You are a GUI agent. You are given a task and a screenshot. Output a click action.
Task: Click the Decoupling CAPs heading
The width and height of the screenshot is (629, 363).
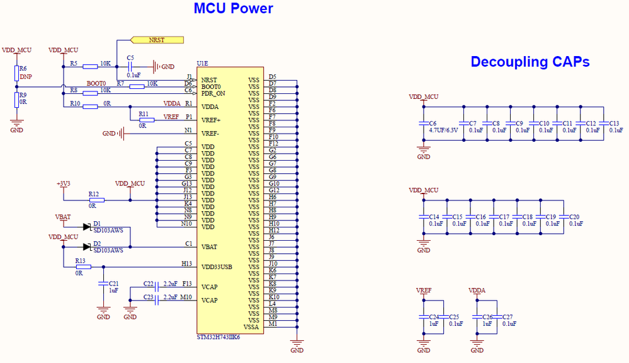click(x=530, y=62)
